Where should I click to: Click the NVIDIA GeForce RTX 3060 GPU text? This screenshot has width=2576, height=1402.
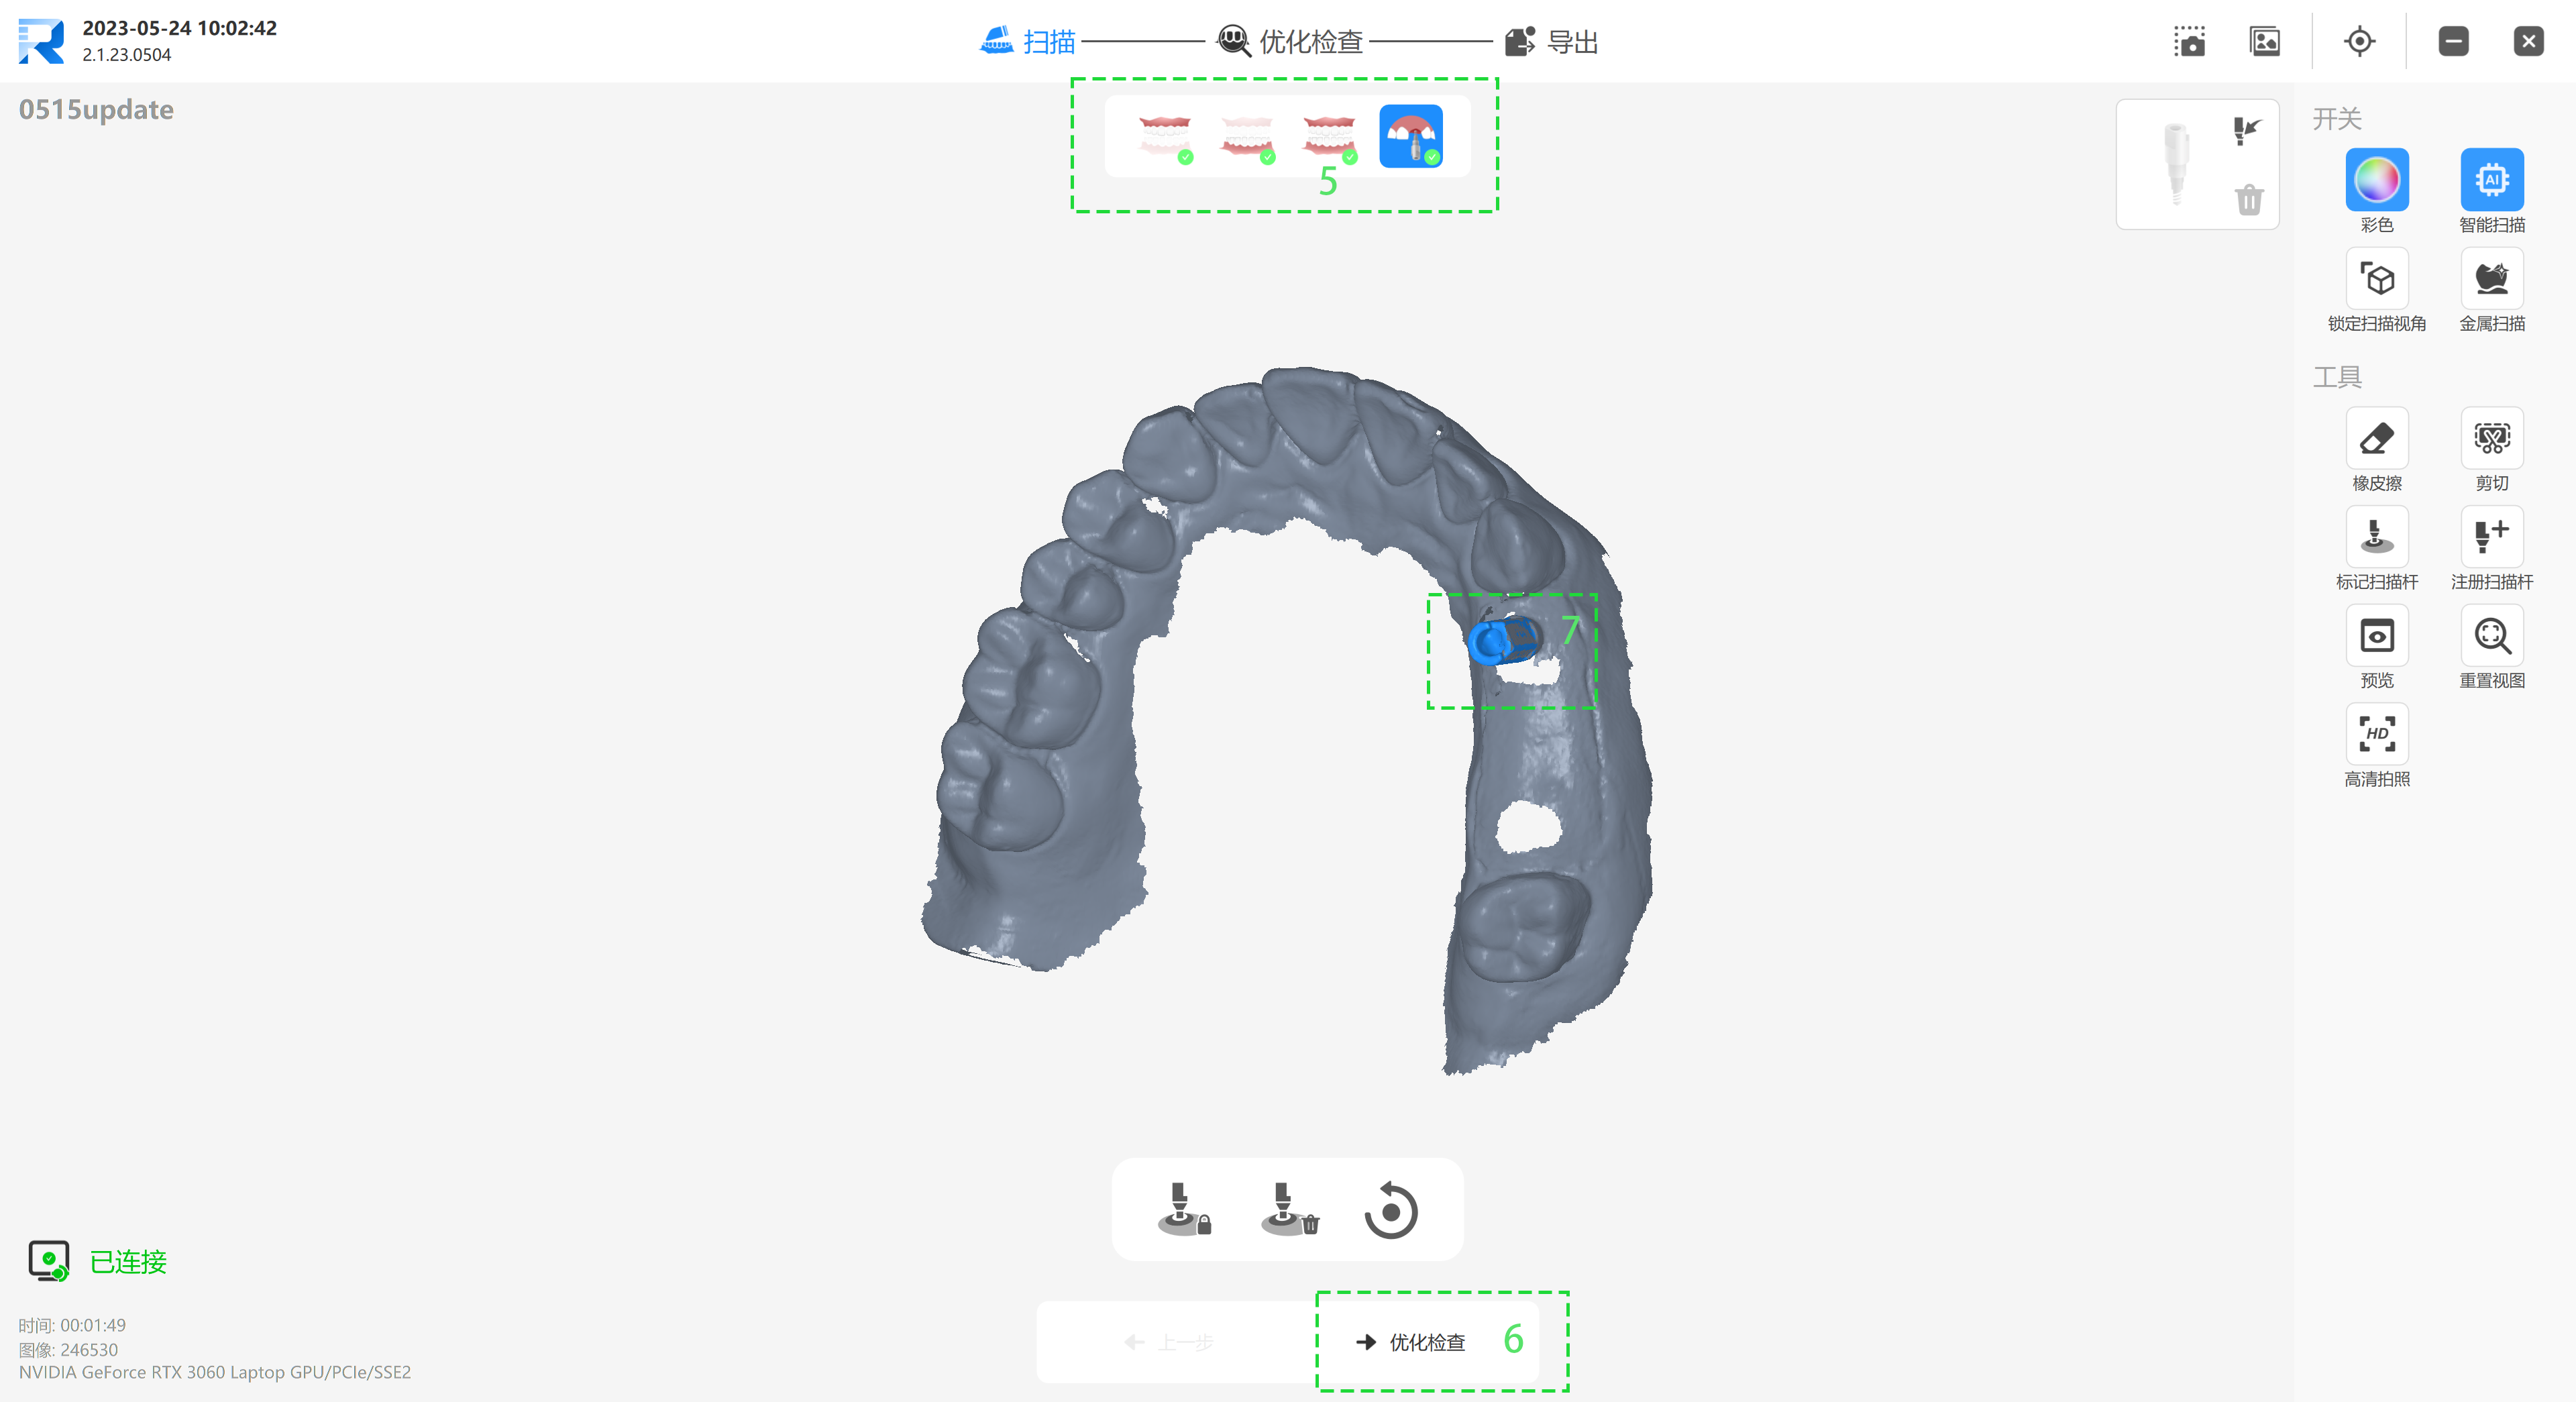coord(215,1372)
